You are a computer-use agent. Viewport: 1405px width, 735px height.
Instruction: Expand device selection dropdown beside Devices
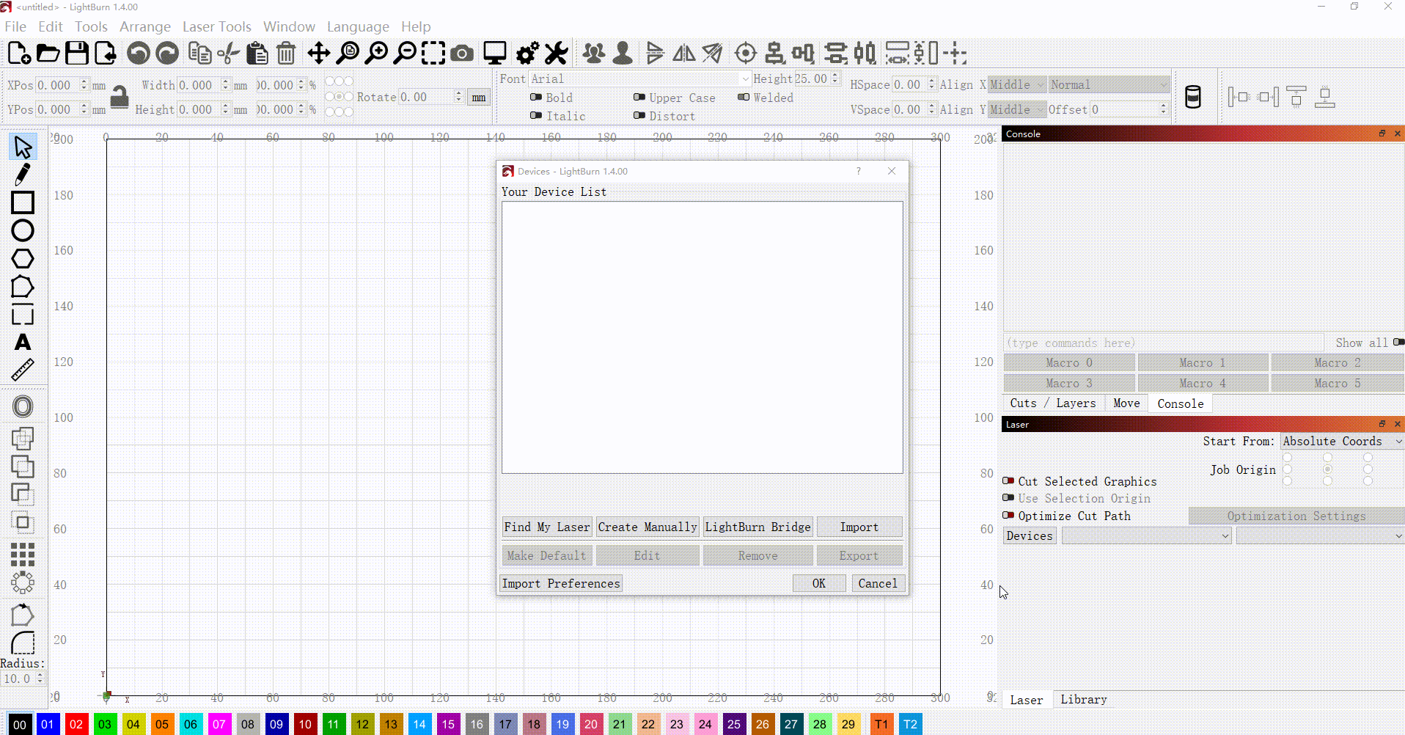click(x=1146, y=536)
